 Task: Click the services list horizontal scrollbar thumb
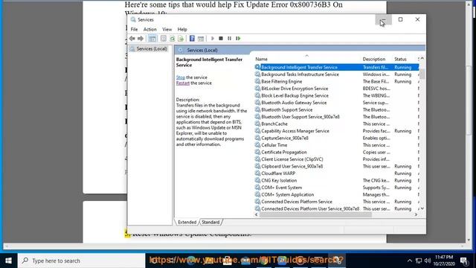pos(315,214)
